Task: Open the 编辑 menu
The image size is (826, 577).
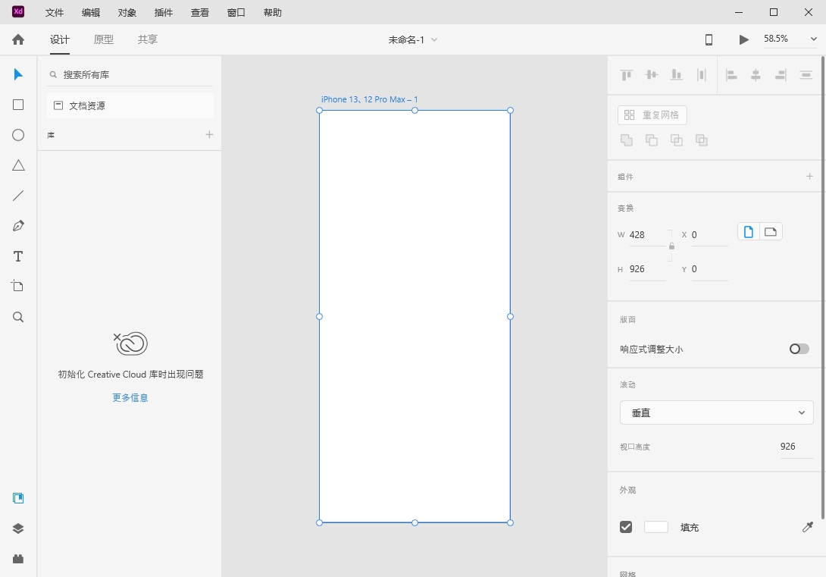Action: pyautogui.click(x=91, y=13)
